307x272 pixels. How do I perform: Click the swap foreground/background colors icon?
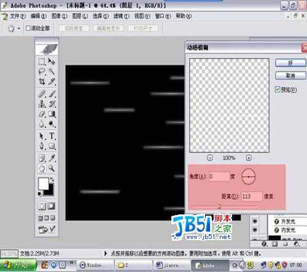click(52, 179)
